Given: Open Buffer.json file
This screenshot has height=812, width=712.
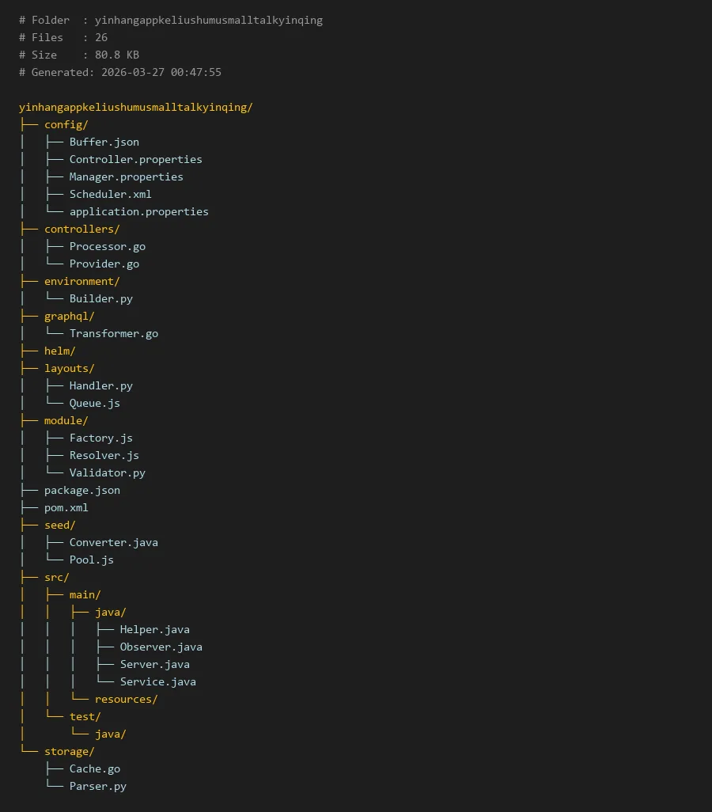Looking at the screenshot, I should [104, 142].
